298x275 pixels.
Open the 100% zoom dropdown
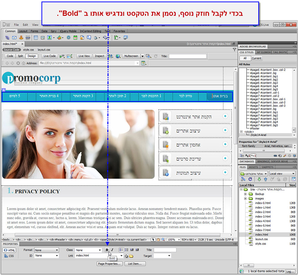173,240
